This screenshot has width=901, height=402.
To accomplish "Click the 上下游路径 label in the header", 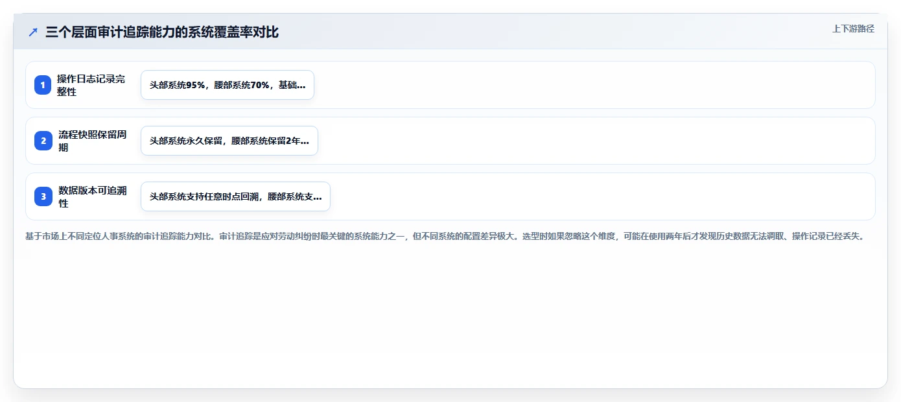I will [853, 29].
